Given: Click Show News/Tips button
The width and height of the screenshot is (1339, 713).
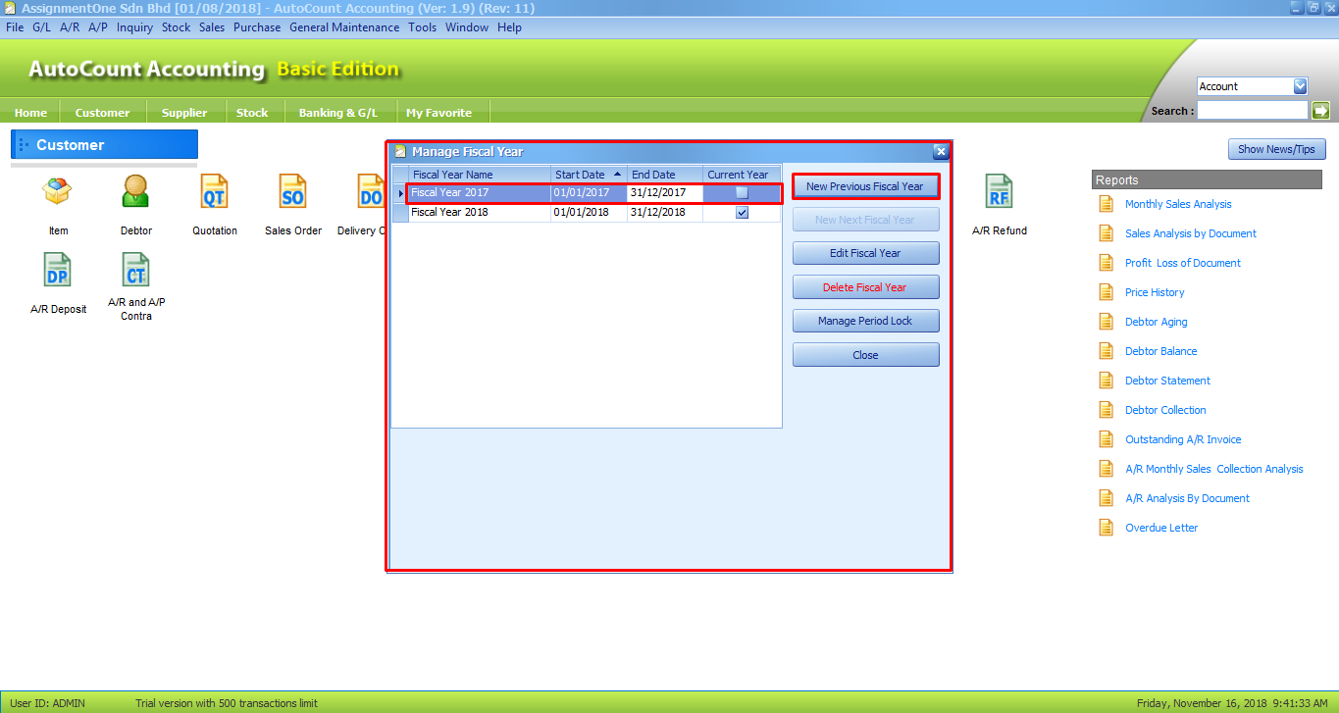Looking at the screenshot, I should click(1277, 149).
